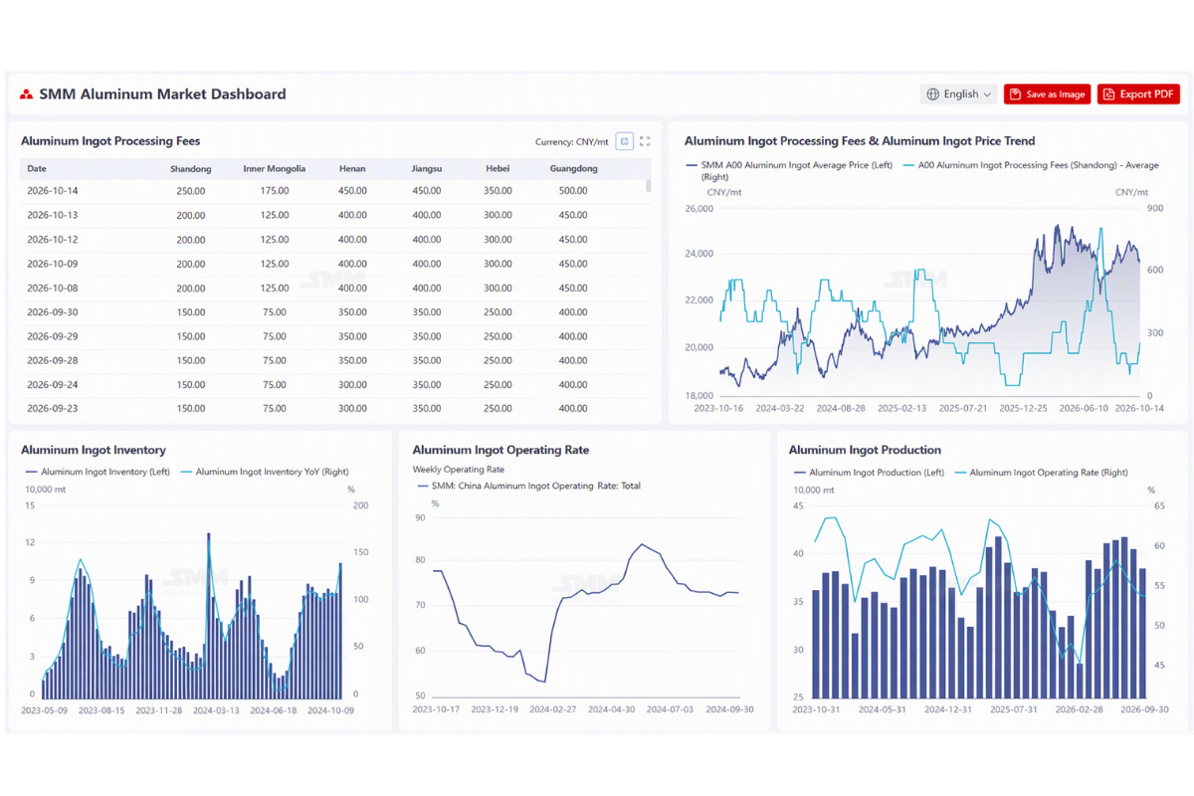Toggle Aluminum Ingot Inventory YoY (Right) legend
This screenshot has width=1194, height=796.
(265, 472)
